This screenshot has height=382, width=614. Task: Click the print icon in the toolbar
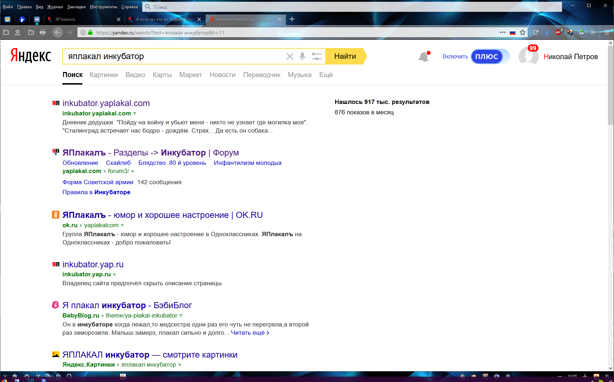coord(43,32)
